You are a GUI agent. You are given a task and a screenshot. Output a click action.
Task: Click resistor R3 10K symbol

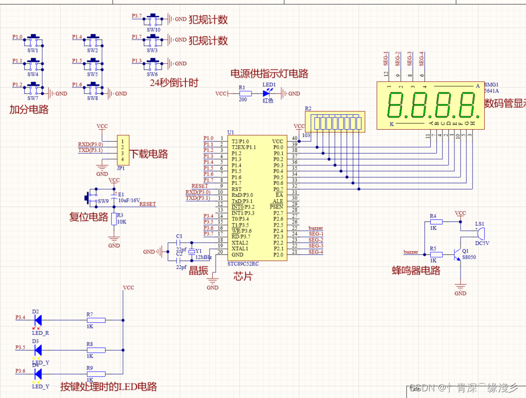[114, 219]
